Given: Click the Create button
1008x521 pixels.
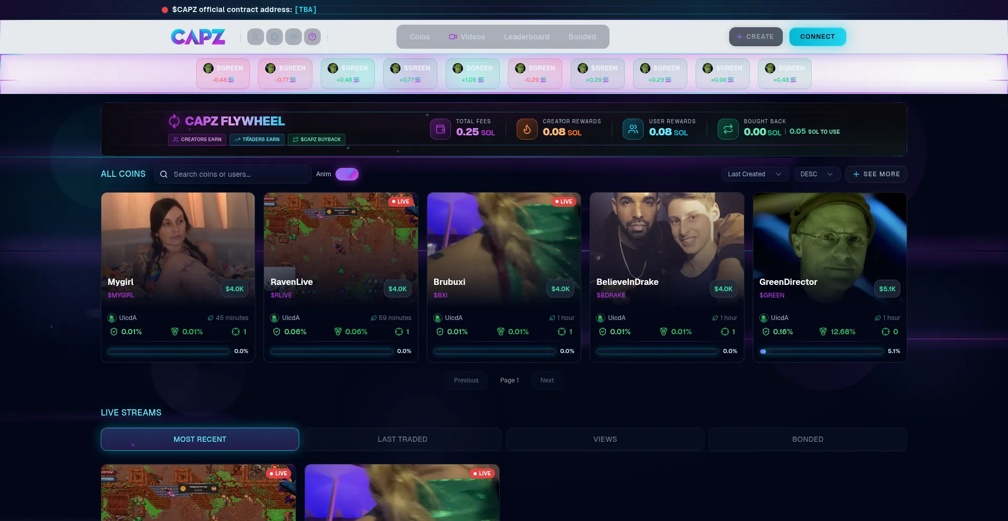Looking at the screenshot, I should [755, 37].
